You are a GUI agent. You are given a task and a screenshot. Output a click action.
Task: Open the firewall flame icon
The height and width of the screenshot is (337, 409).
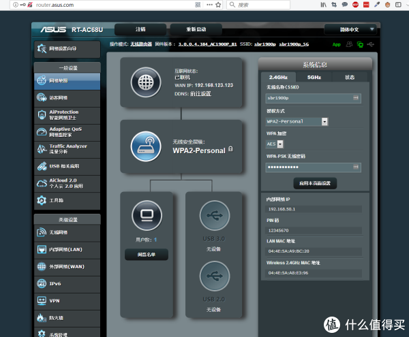(x=42, y=318)
